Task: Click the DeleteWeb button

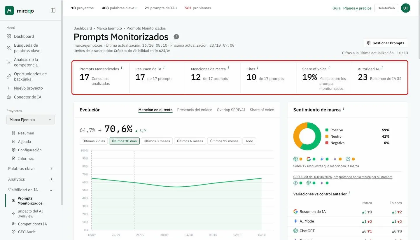Action: click(x=386, y=8)
